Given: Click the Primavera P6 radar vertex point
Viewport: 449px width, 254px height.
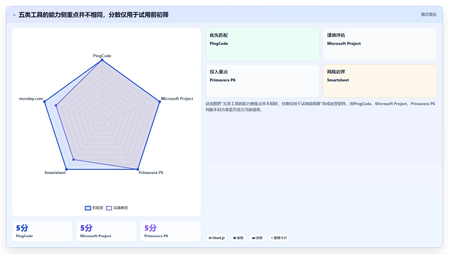Looking at the screenshot, I should click(x=138, y=170).
